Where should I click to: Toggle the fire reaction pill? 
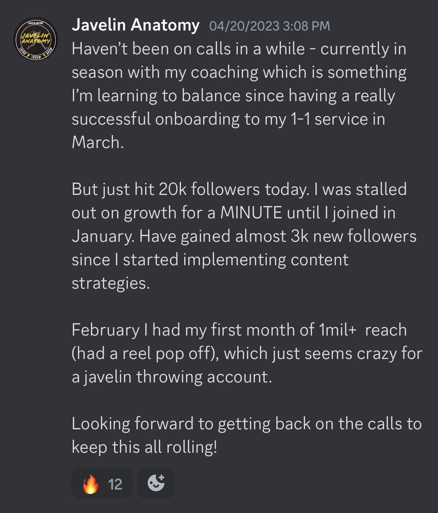[102, 483]
